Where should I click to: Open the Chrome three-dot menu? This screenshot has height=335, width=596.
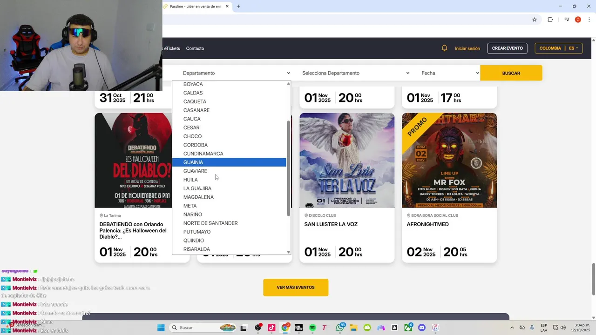pos(589,20)
